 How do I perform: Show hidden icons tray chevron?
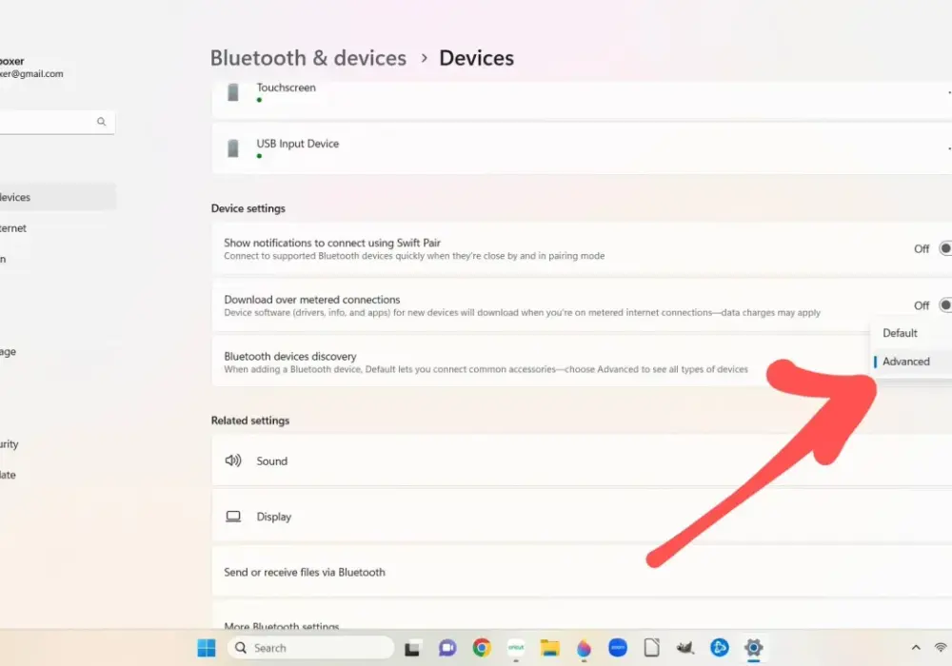[x=916, y=648]
